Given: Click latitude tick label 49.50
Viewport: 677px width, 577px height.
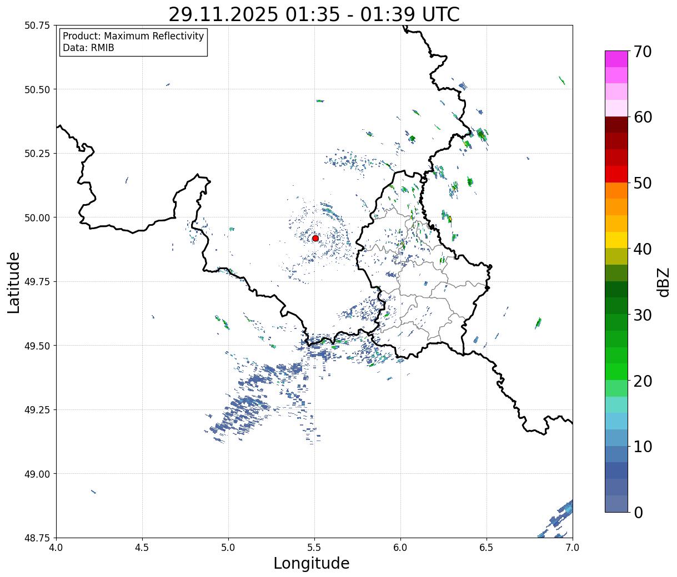Looking at the screenshot, I should point(37,346).
